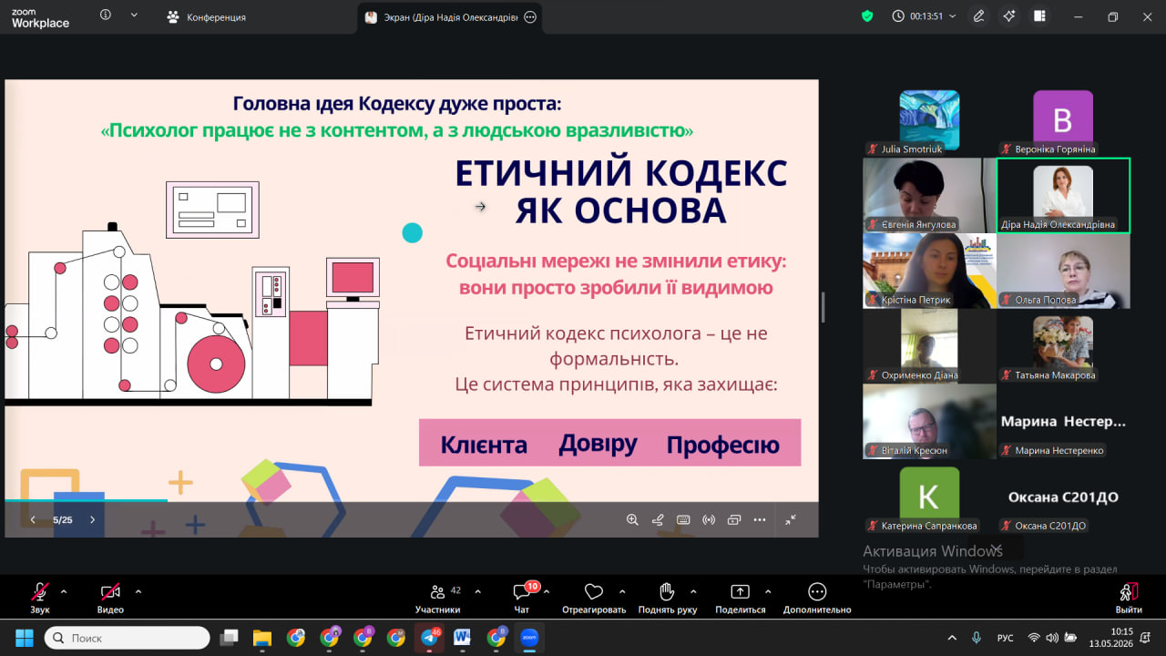Raise hand with Поднять руку

pyautogui.click(x=668, y=598)
